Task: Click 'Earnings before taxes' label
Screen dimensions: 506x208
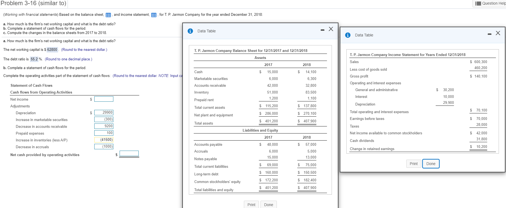Action: click(x=367, y=119)
